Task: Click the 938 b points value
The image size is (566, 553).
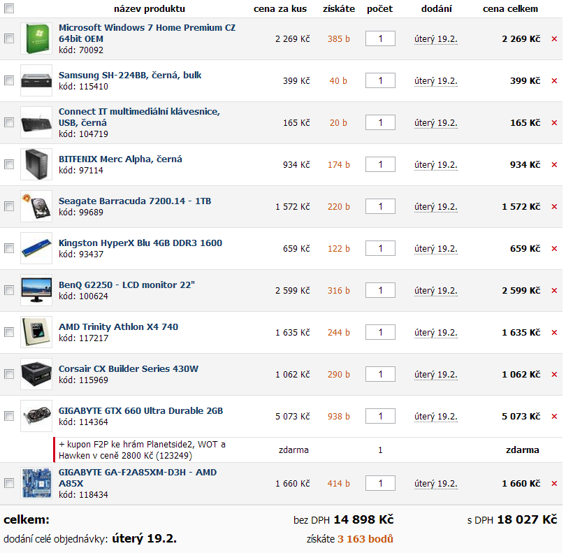Action: coord(339,416)
